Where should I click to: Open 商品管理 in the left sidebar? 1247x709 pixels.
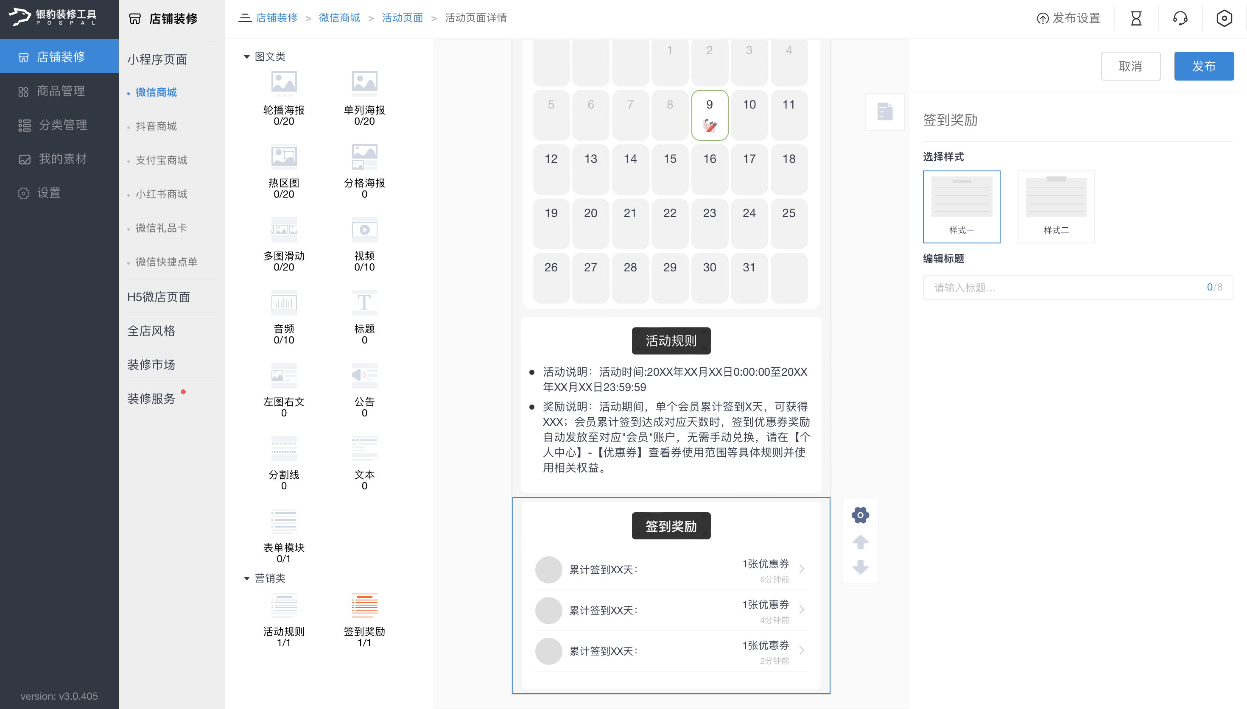[x=60, y=91]
